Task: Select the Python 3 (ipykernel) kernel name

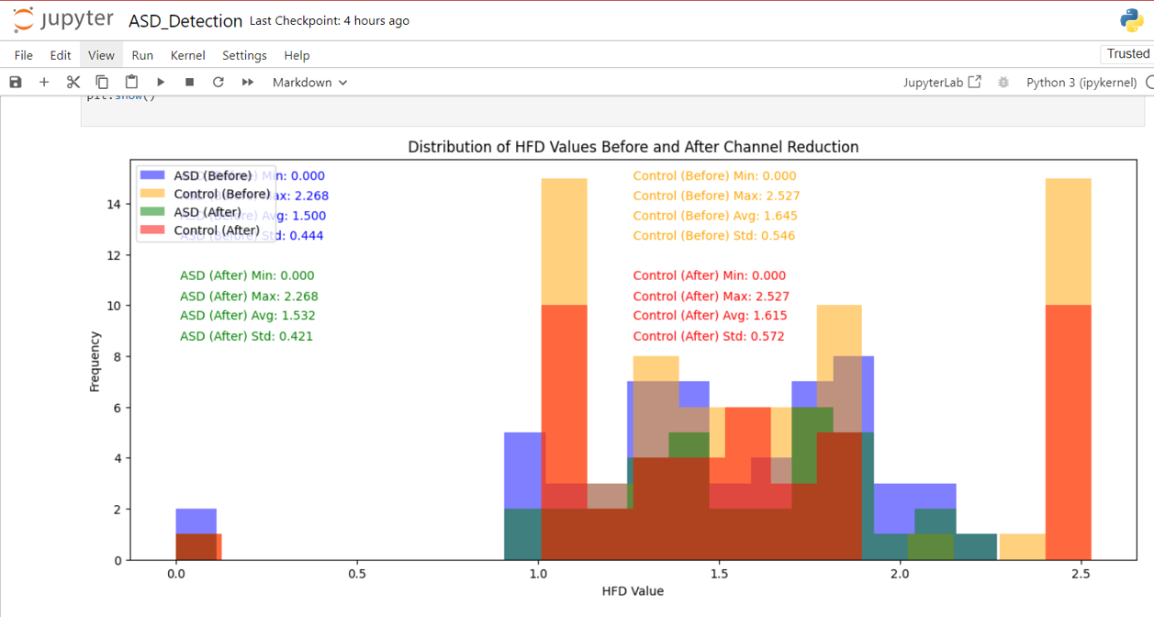Action: coord(1081,82)
